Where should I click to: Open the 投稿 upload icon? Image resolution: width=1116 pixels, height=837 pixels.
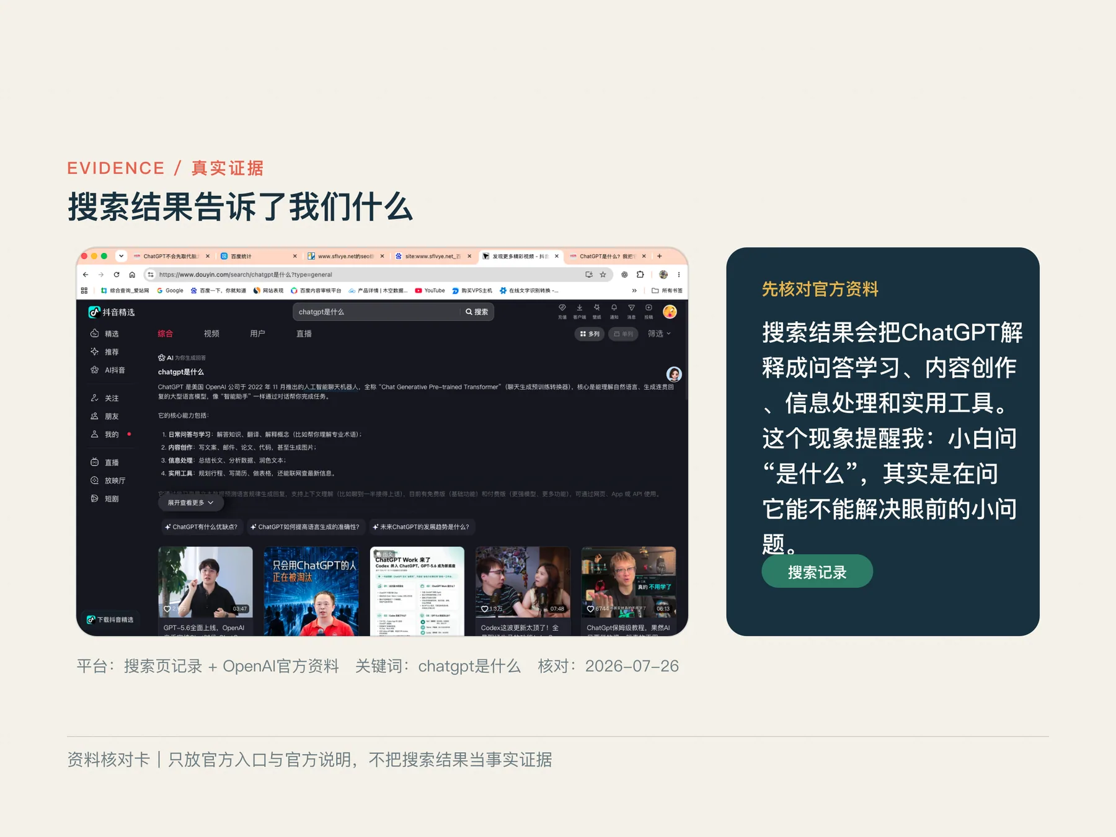click(x=649, y=311)
